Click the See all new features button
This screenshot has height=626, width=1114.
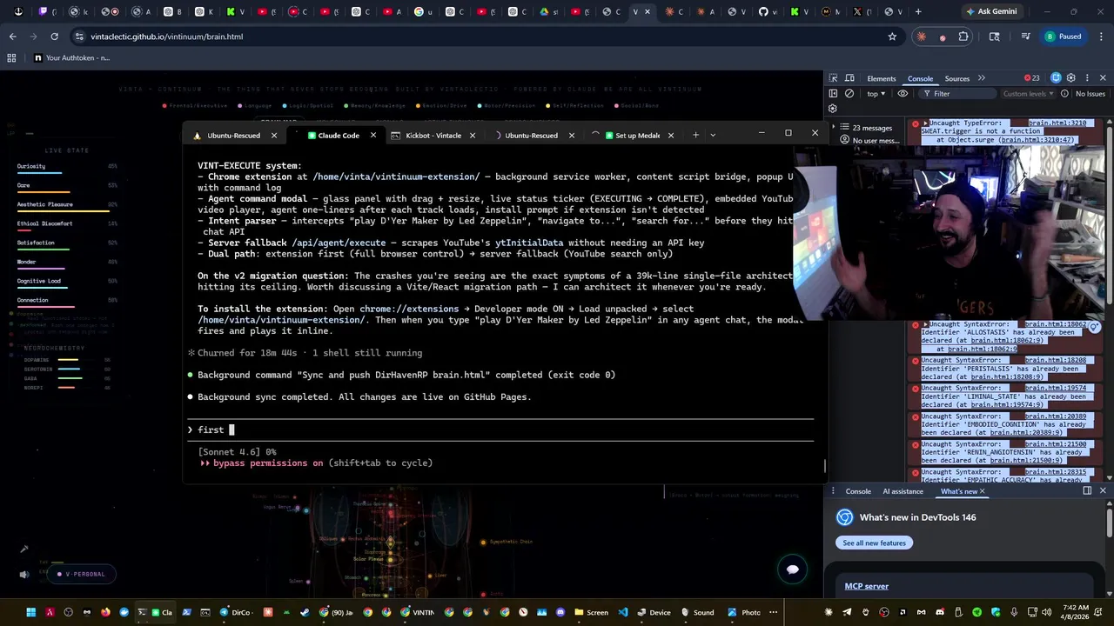click(874, 543)
